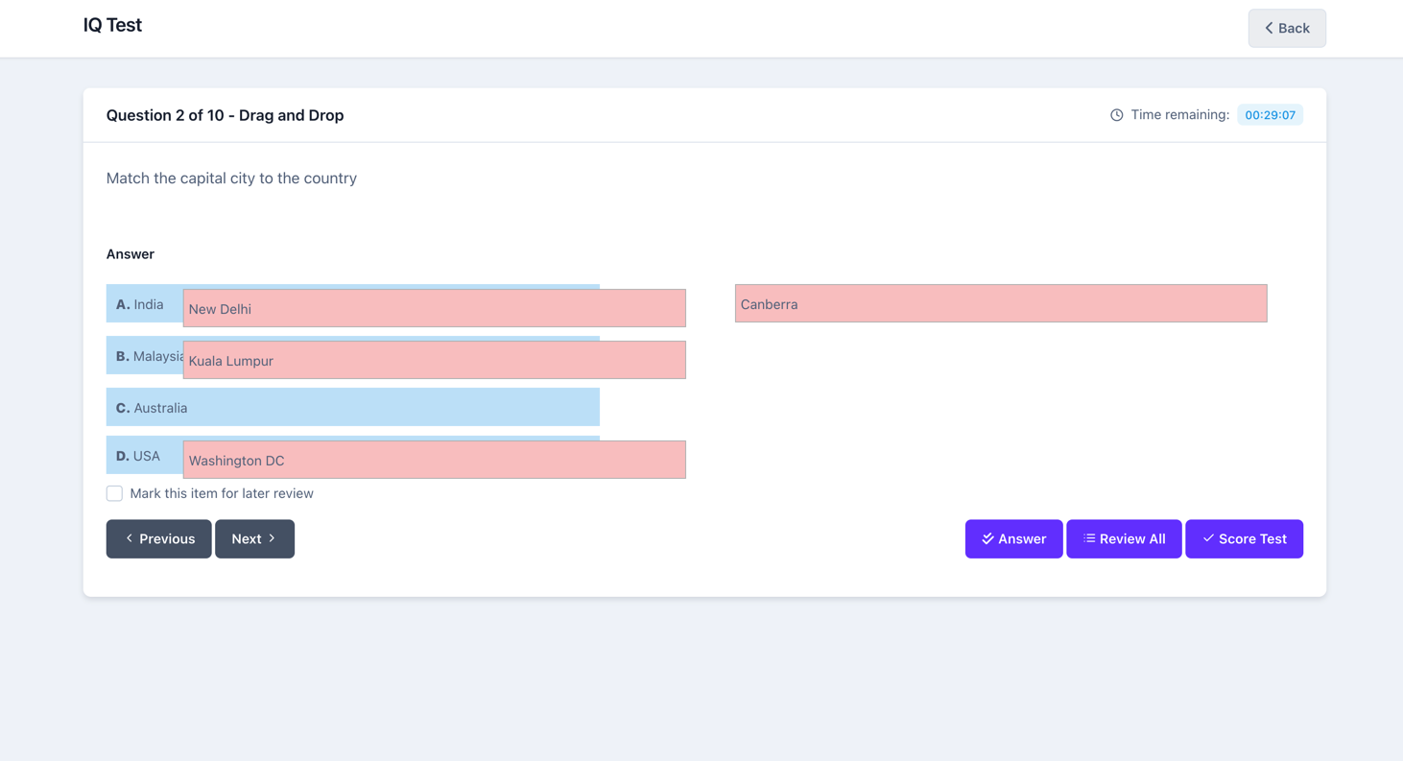1403x761 pixels.
Task: Go back using the Back button
Action: coord(1287,28)
